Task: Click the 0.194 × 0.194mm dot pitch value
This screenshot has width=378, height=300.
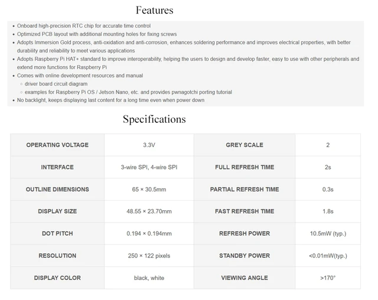Action: 149,233
